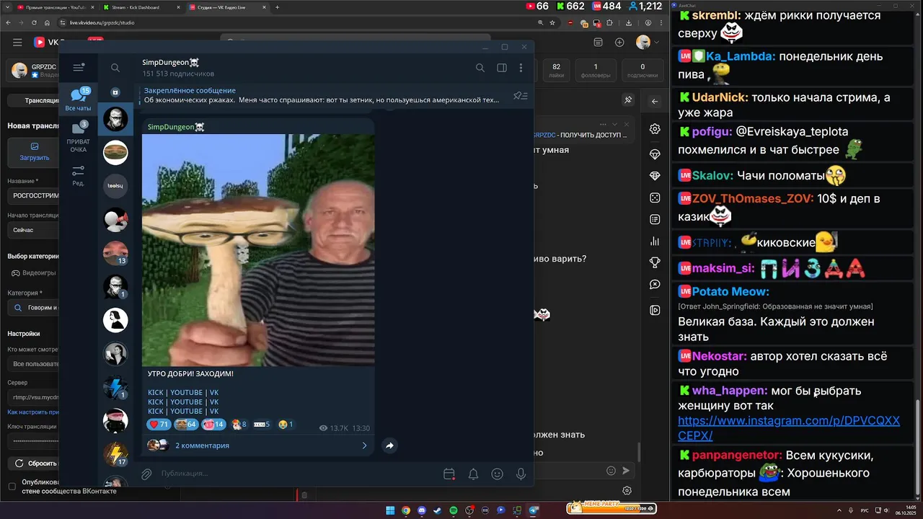
Task: Attach a file with the paperclip icon
Action: (x=146, y=474)
